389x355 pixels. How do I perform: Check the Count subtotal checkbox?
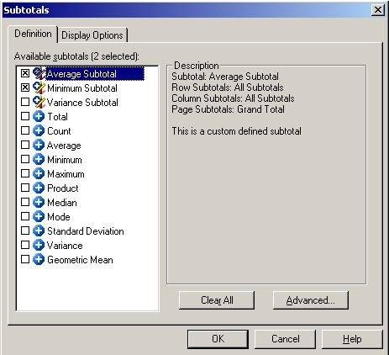point(25,130)
